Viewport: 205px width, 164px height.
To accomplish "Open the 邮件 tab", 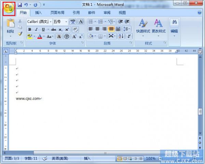I will click(92, 13).
